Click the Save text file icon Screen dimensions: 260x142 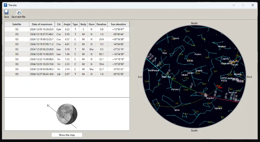18,12
